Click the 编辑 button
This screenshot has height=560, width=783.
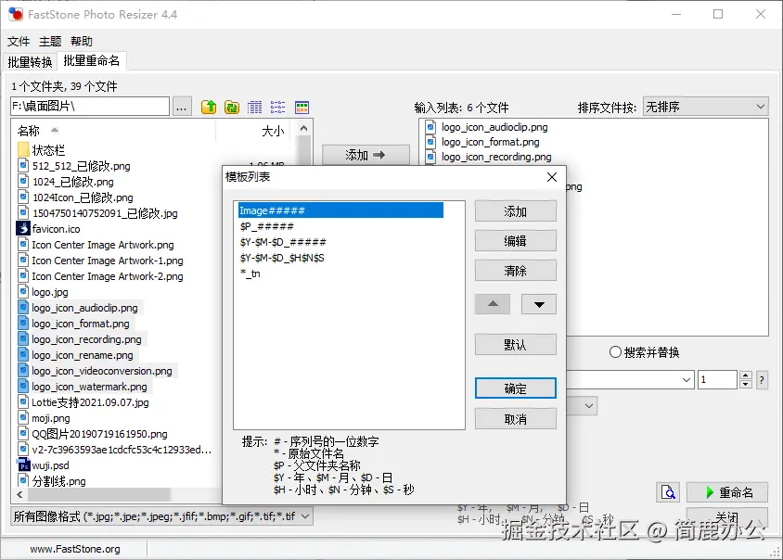(515, 241)
